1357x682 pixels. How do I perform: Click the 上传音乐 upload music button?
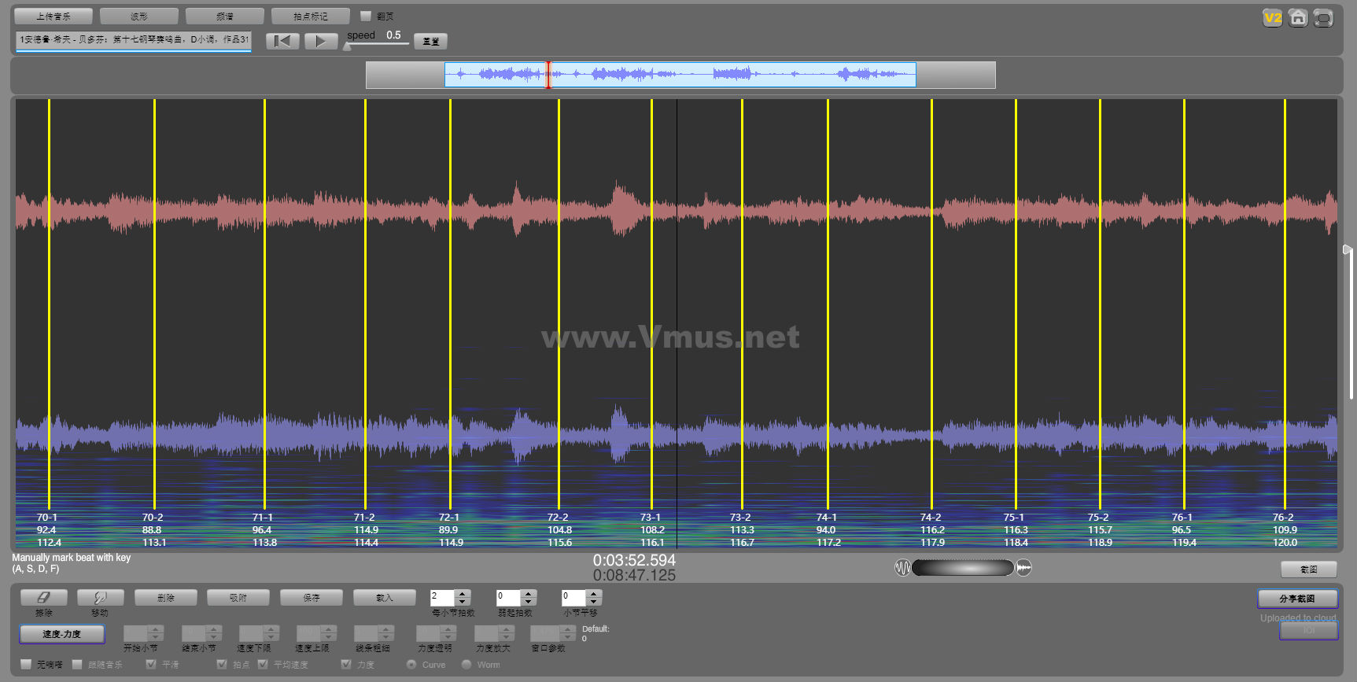pyautogui.click(x=53, y=16)
